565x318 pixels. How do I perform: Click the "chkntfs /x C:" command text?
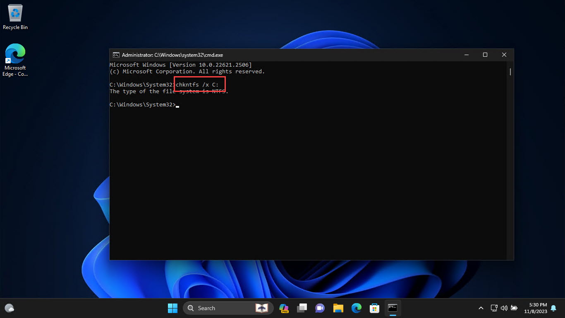coord(197,85)
